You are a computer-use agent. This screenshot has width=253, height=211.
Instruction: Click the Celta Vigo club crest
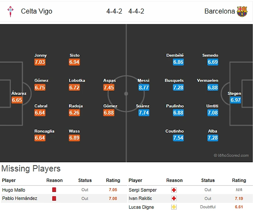[x=10, y=11]
